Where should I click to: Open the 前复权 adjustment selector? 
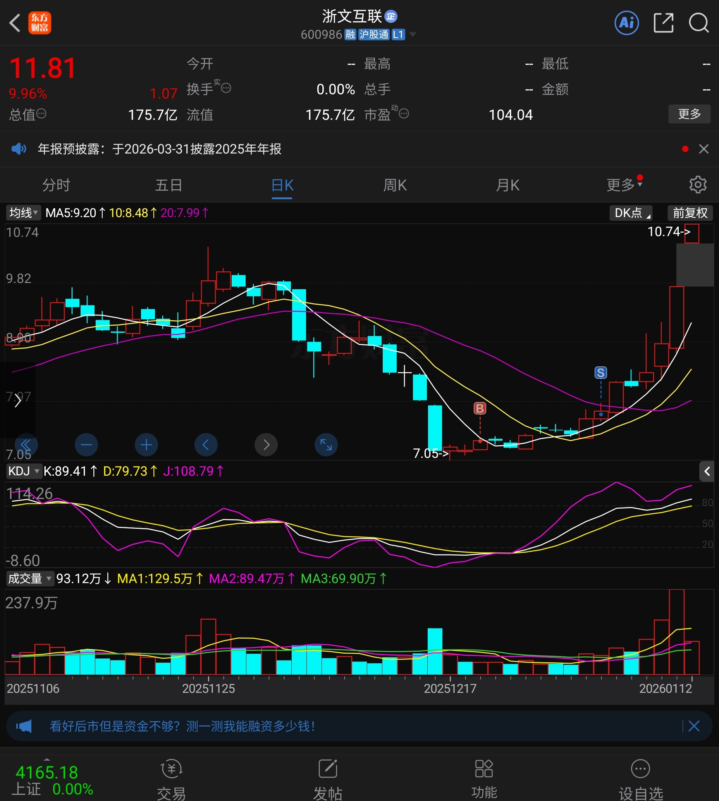tap(690, 213)
